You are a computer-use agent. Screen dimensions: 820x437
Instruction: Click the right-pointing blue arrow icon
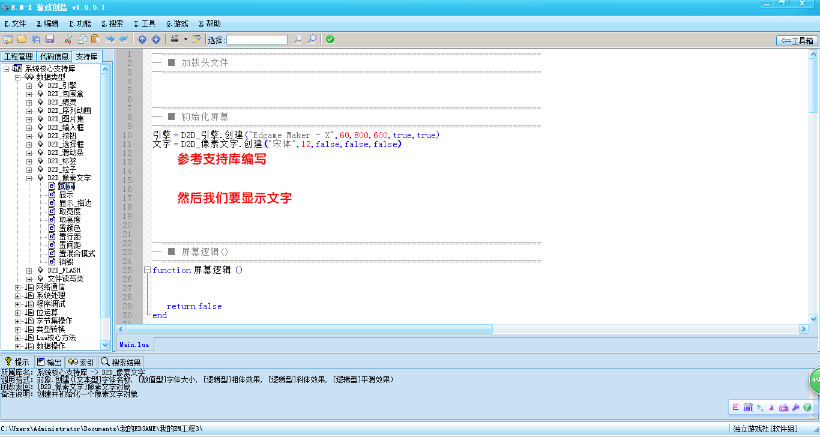point(110,40)
